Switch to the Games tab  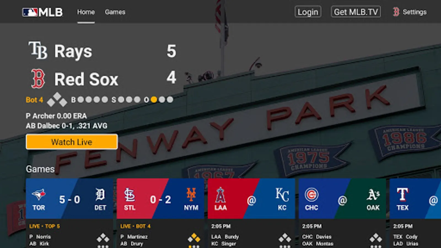point(115,12)
